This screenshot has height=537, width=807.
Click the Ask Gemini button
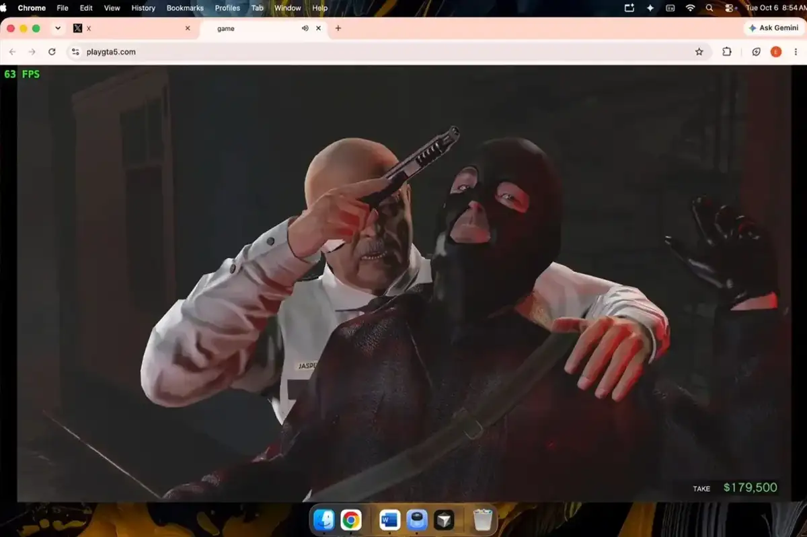(x=773, y=28)
